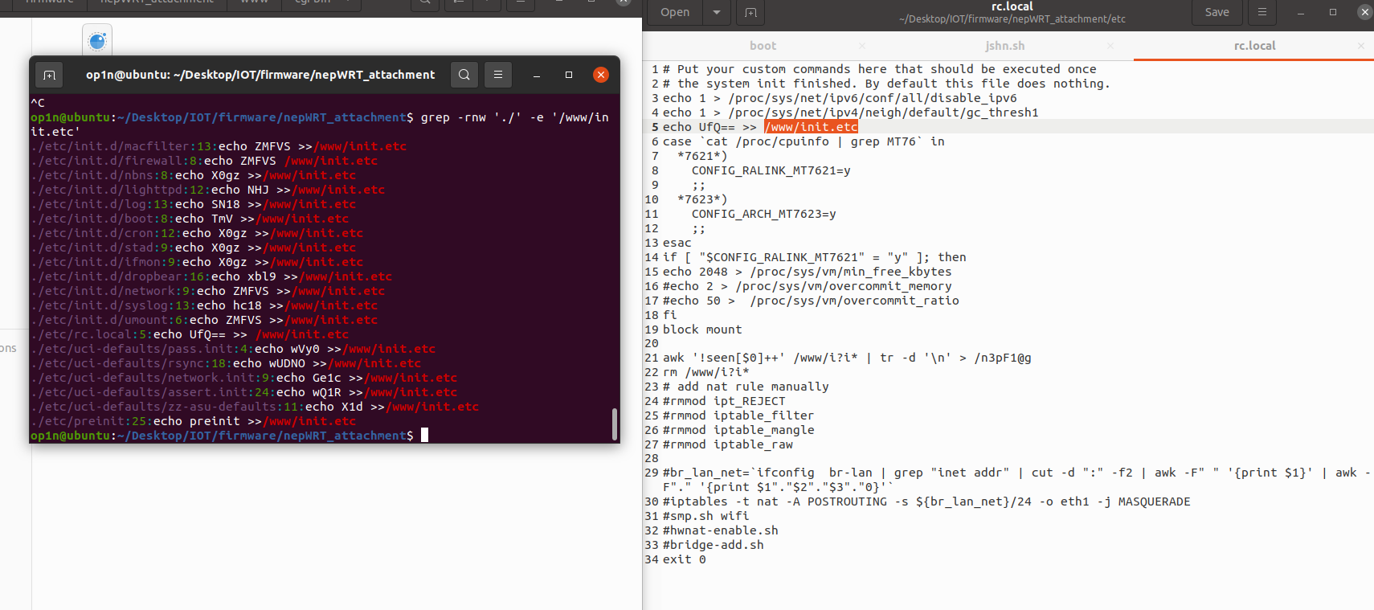Minimize the gedit window
This screenshot has width=1374, height=610.
(1301, 12)
